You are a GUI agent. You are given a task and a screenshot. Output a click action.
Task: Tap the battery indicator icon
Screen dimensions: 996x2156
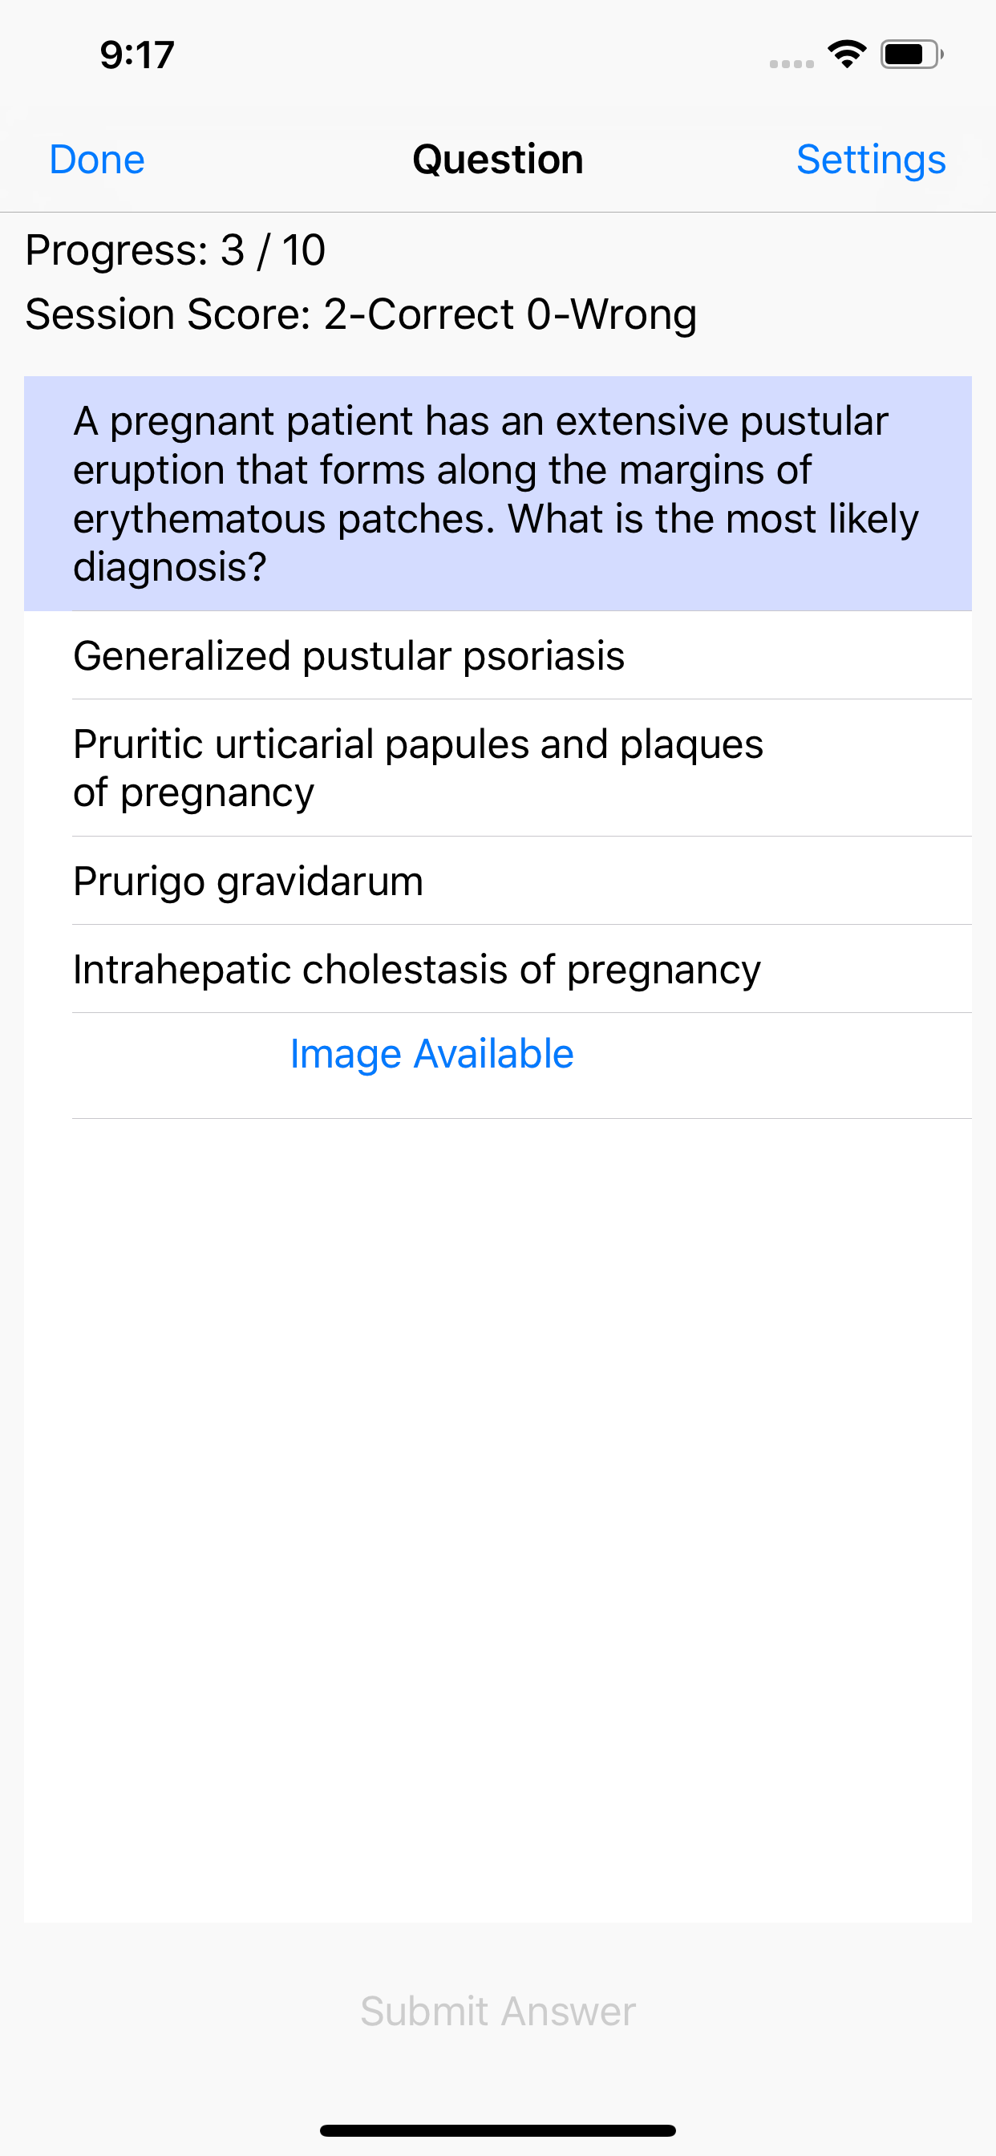(x=911, y=55)
